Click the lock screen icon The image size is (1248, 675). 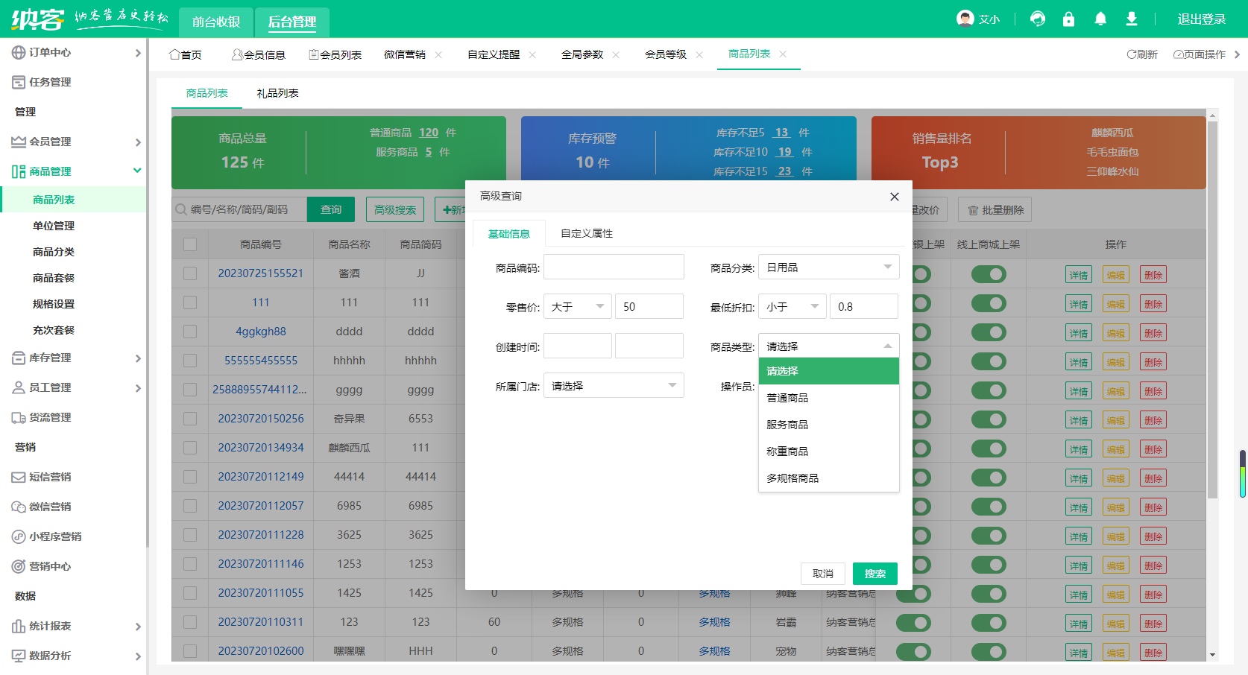[x=1068, y=19]
